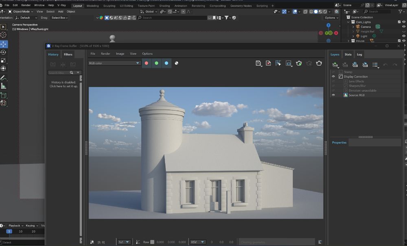Open the Playback popover in the timeline
The height and width of the screenshot is (246, 407).
click(x=16, y=226)
